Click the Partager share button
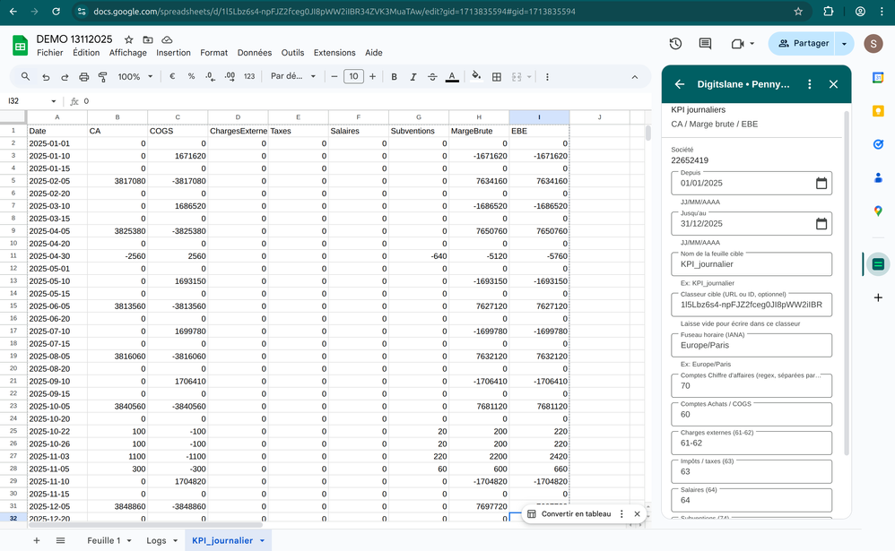Image resolution: width=895 pixels, height=551 pixels. pos(803,44)
